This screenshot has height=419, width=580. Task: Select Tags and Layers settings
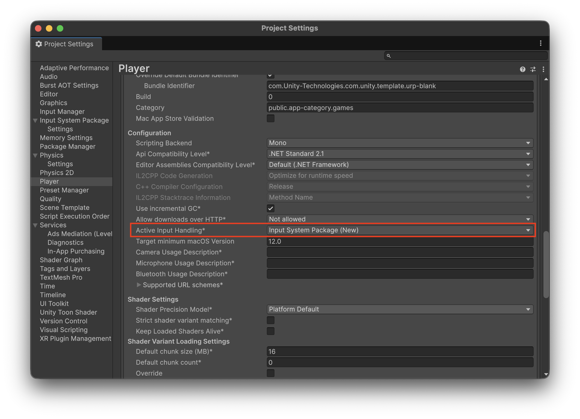(65, 269)
